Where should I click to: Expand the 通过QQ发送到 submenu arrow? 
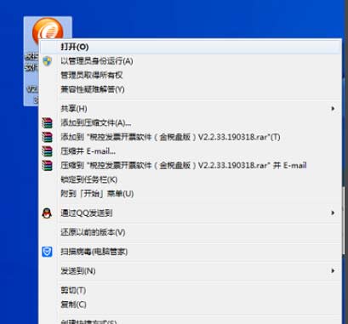pyautogui.click(x=333, y=213)
